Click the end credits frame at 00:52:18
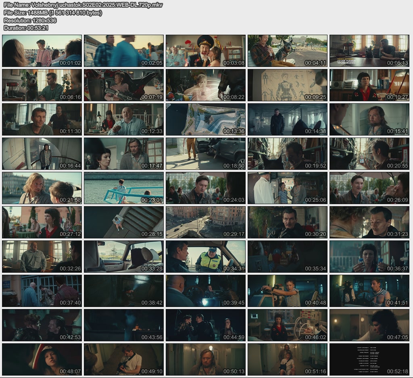 369,359
